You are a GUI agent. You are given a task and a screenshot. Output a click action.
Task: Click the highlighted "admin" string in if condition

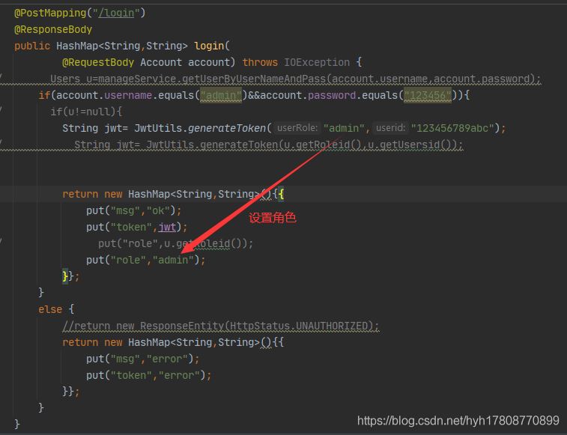pos(221,95)
